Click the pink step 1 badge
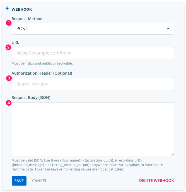Image resolution: width=186 pixels, height=192 pixels. tap(9, 23)
